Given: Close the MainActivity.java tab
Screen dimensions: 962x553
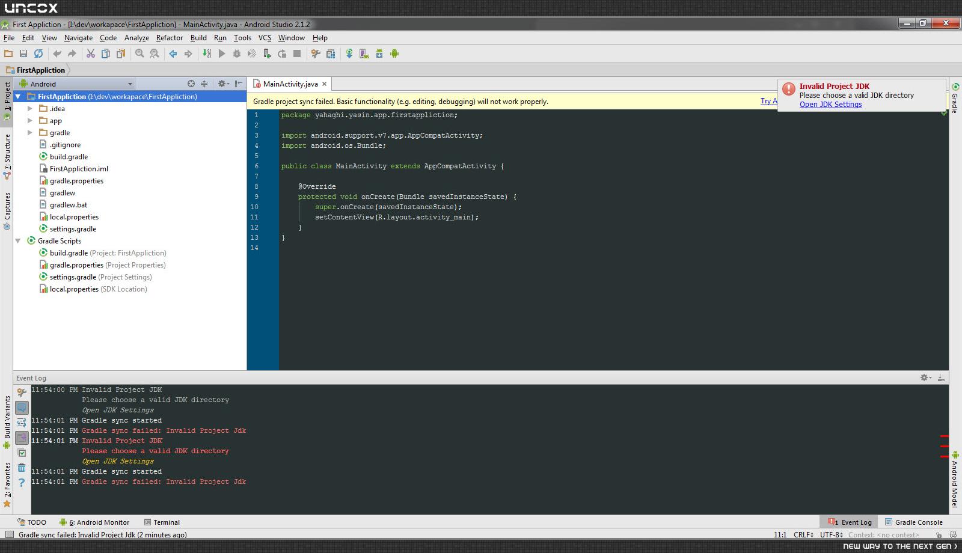Looking at the screenshot, I should pyautogui.click(x=324, y=84).
